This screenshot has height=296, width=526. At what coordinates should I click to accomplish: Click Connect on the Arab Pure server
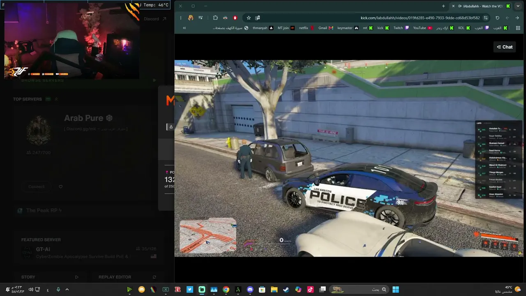click(x=37, y=186)
